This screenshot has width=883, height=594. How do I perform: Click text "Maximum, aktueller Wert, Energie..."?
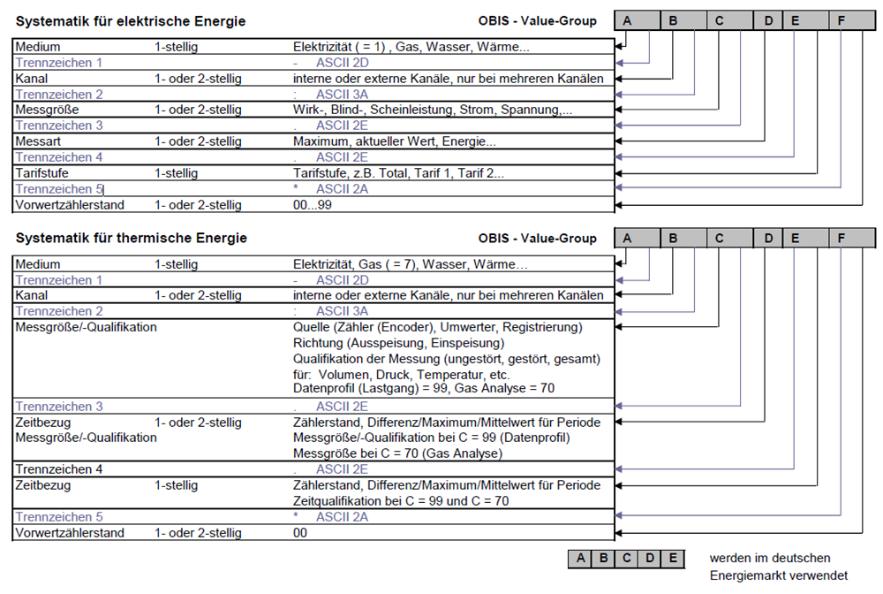click(394, 141)
